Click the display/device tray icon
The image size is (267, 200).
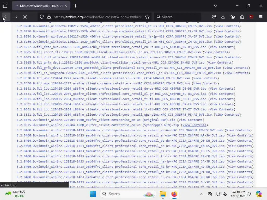click(218, 194)
